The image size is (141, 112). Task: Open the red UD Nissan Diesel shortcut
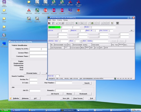(x=45, y=11)
